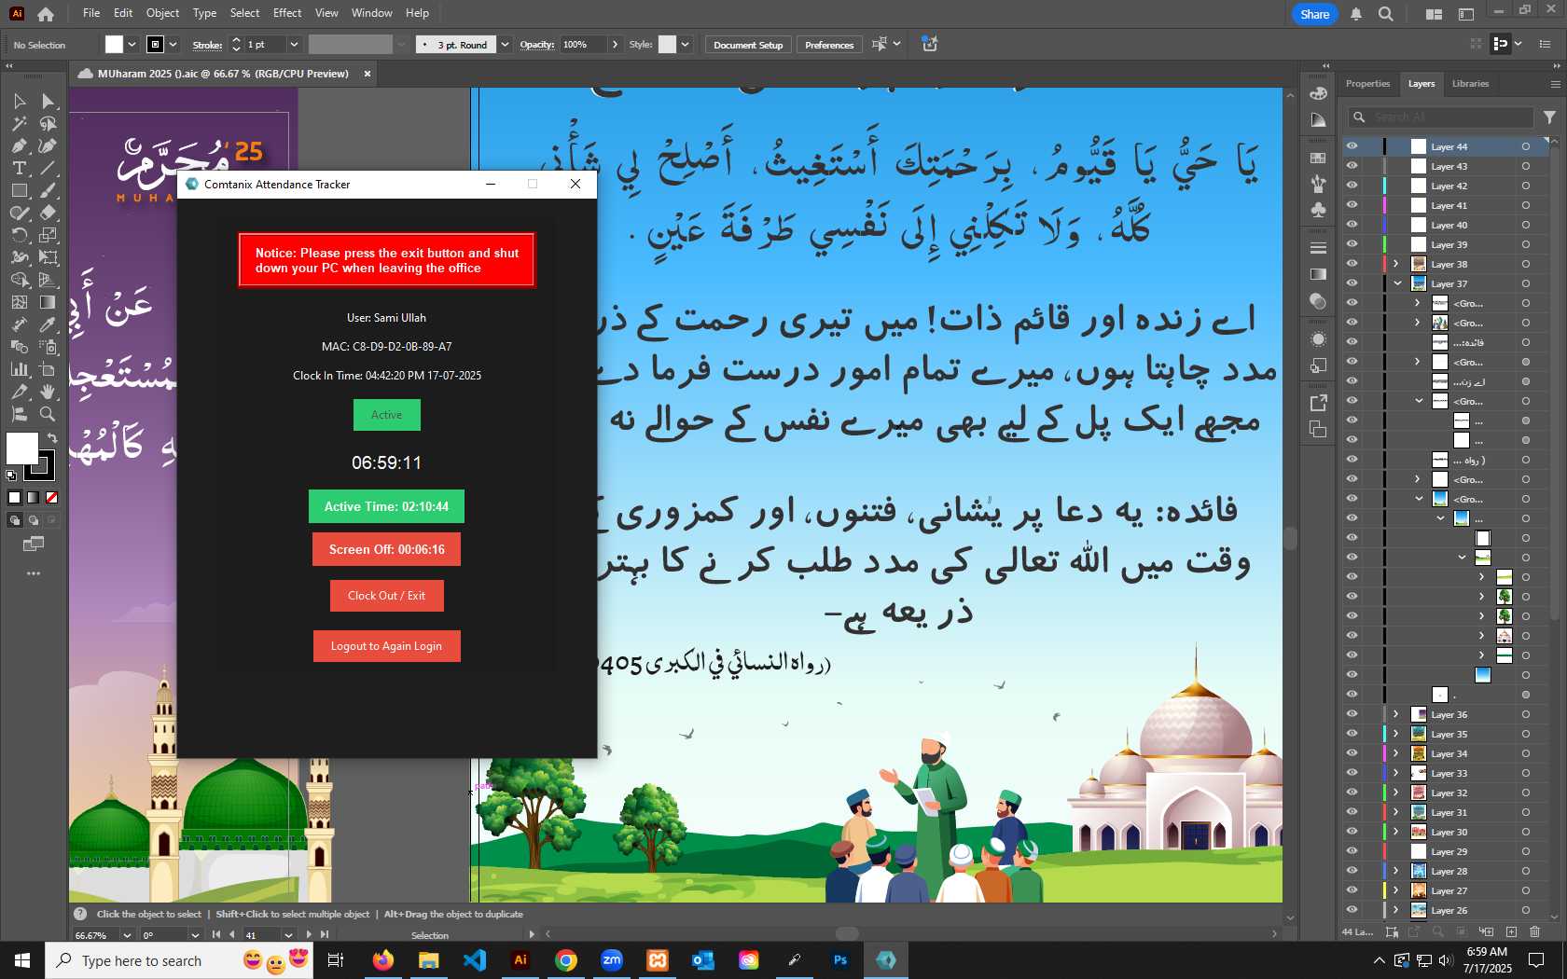Switch to the Properties tab
Image resolution: width=1567 pixels, height=979 pixels.
click(1367, 84)
